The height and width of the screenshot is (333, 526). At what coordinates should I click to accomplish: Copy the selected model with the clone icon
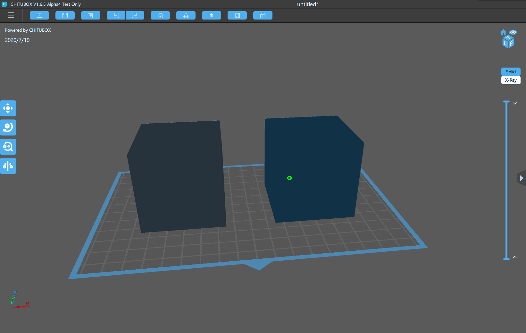click(160, 15)
